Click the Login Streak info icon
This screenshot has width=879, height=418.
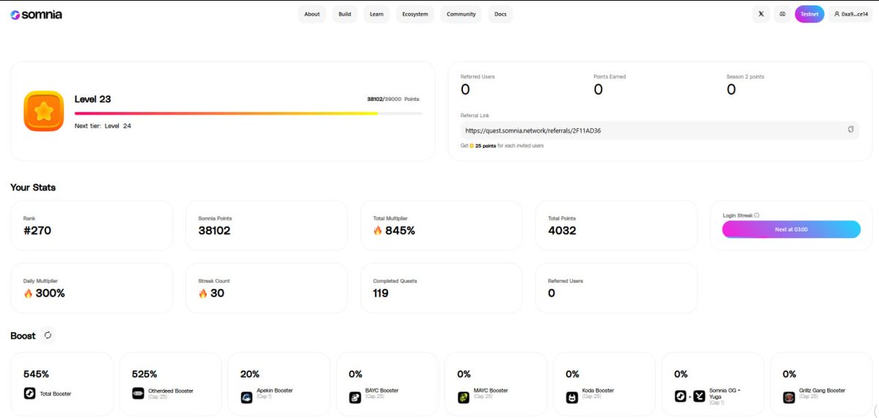point(757,215)
